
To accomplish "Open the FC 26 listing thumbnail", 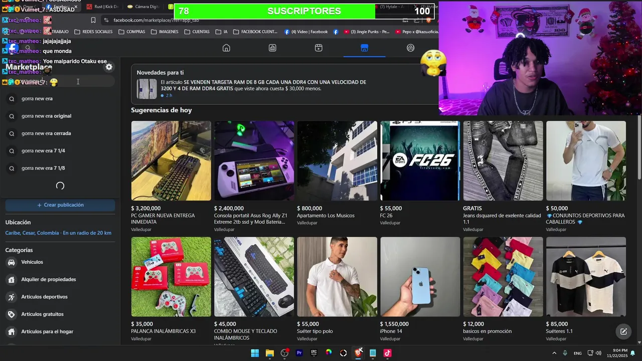I will pyautogui.click(x=420, y=160).
